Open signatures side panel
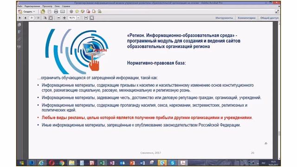This screenshot has height=167, width=297. pyautogui.click(x=19, y=47)
